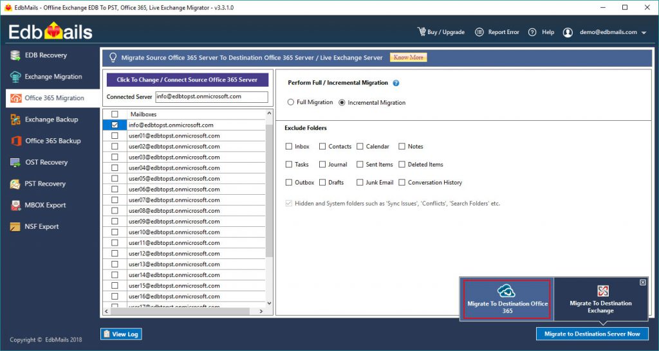Close the migrate destination popup
The height and width of the screenshot is (351, 659).
tap(643, 283)
